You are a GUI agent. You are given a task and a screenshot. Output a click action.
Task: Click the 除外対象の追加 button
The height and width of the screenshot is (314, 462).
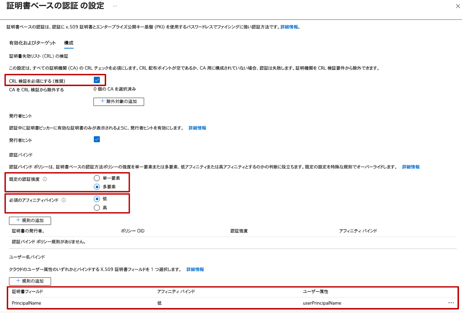pyautogui.click(x=119, y=101)
